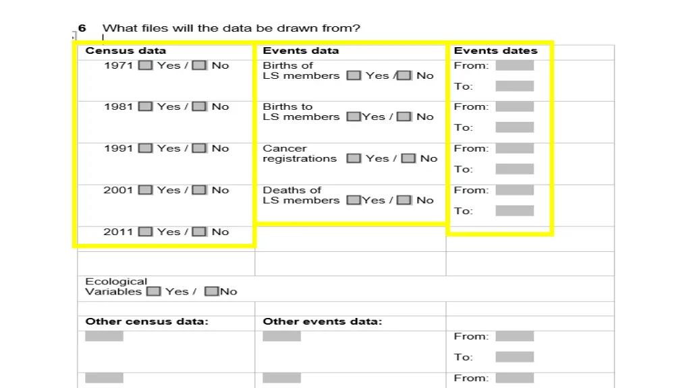Image resolution: width=691 pixels, height=388 pixels.
Task: Check No for Ecological Variables
Action: [x=211, y=291]
